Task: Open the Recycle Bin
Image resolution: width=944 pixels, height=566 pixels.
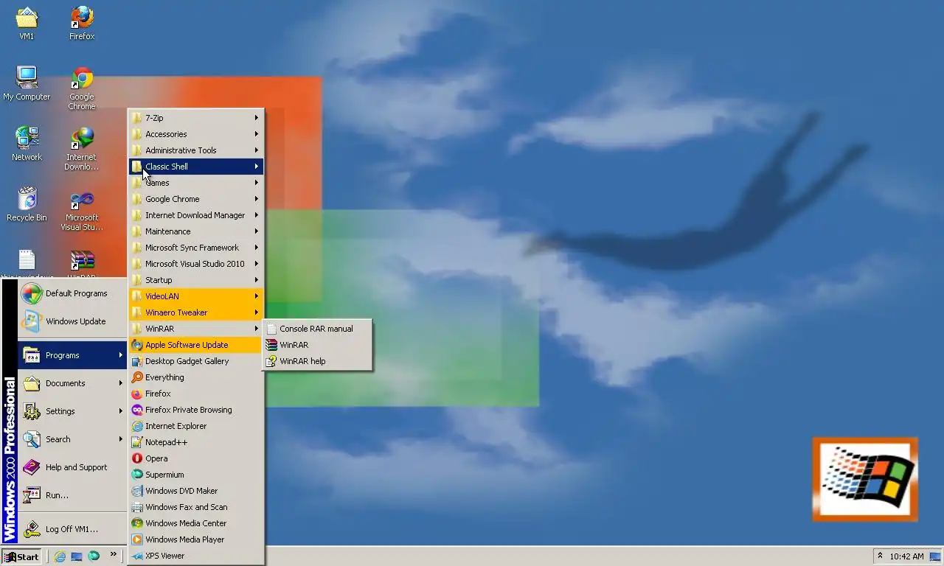Action: (27, 204)
